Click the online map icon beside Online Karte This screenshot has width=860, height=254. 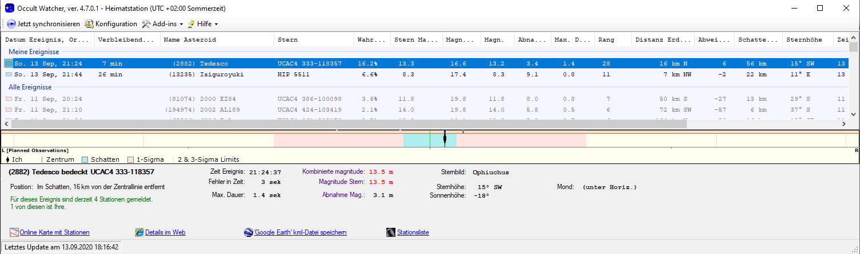[14, 232]
